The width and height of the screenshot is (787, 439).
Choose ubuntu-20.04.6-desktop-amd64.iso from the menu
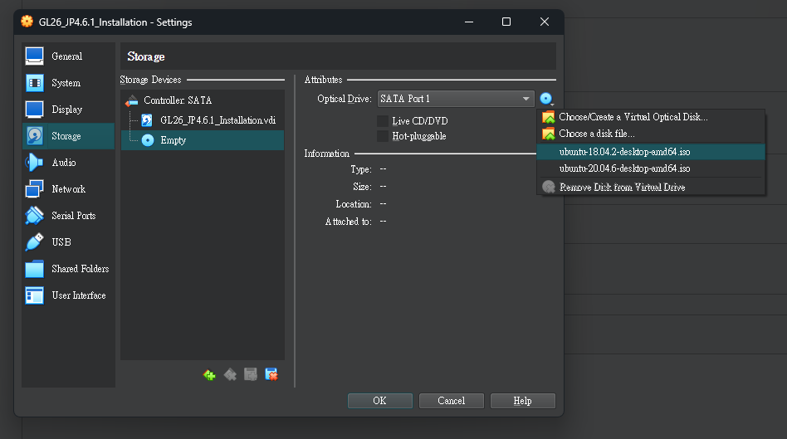click(x=624, y=168)
